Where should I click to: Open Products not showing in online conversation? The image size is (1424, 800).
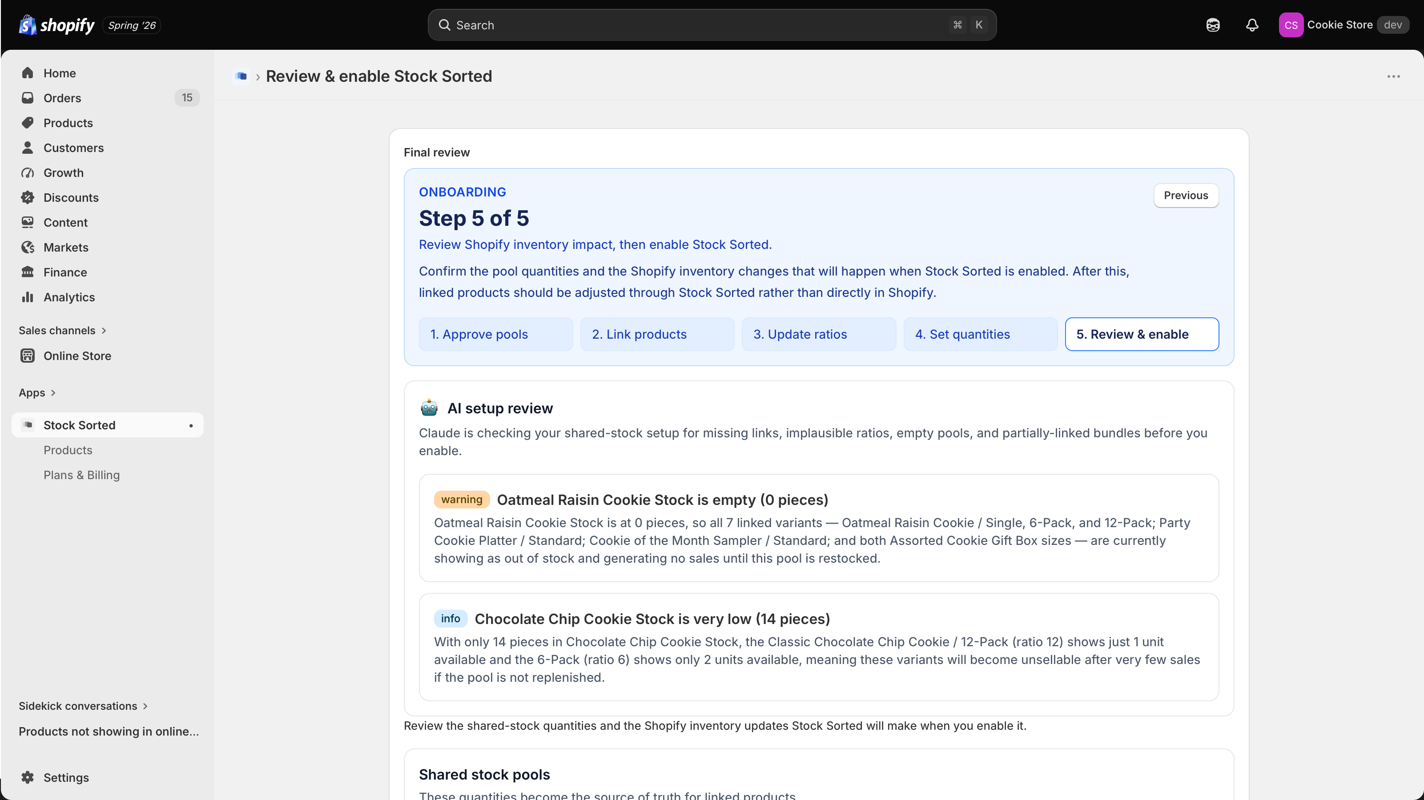pyautogui.click(x=109, y=731)
